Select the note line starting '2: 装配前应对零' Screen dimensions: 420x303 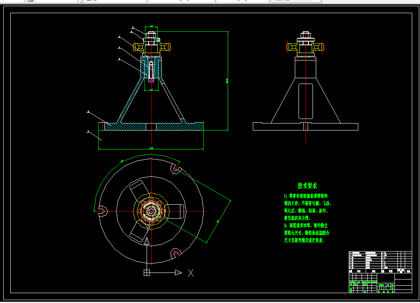(x=306, y=226)
